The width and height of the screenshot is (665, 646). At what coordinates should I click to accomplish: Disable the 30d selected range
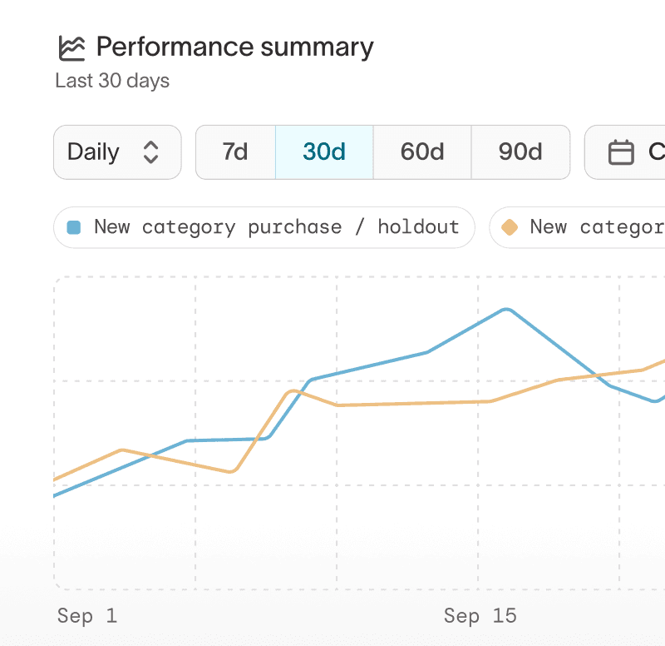click(324, 152)
